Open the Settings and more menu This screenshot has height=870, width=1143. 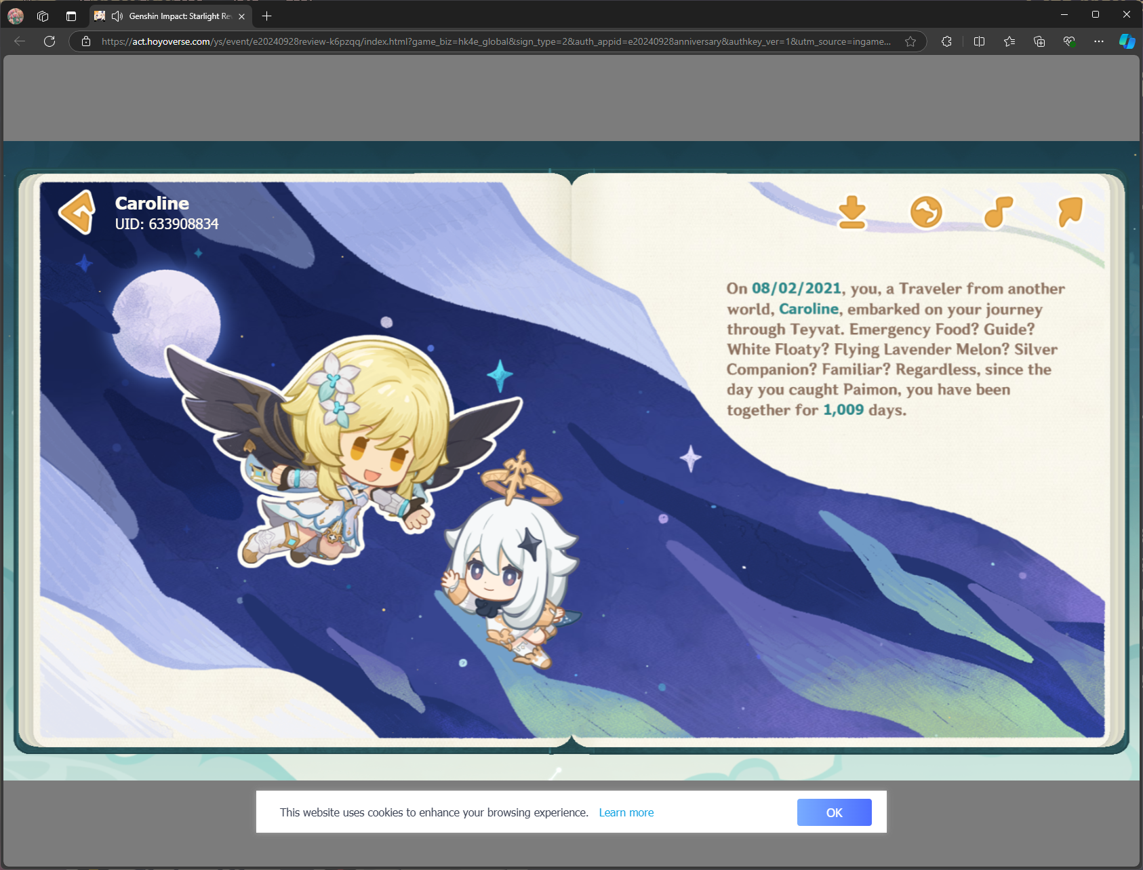(1100, 41)
